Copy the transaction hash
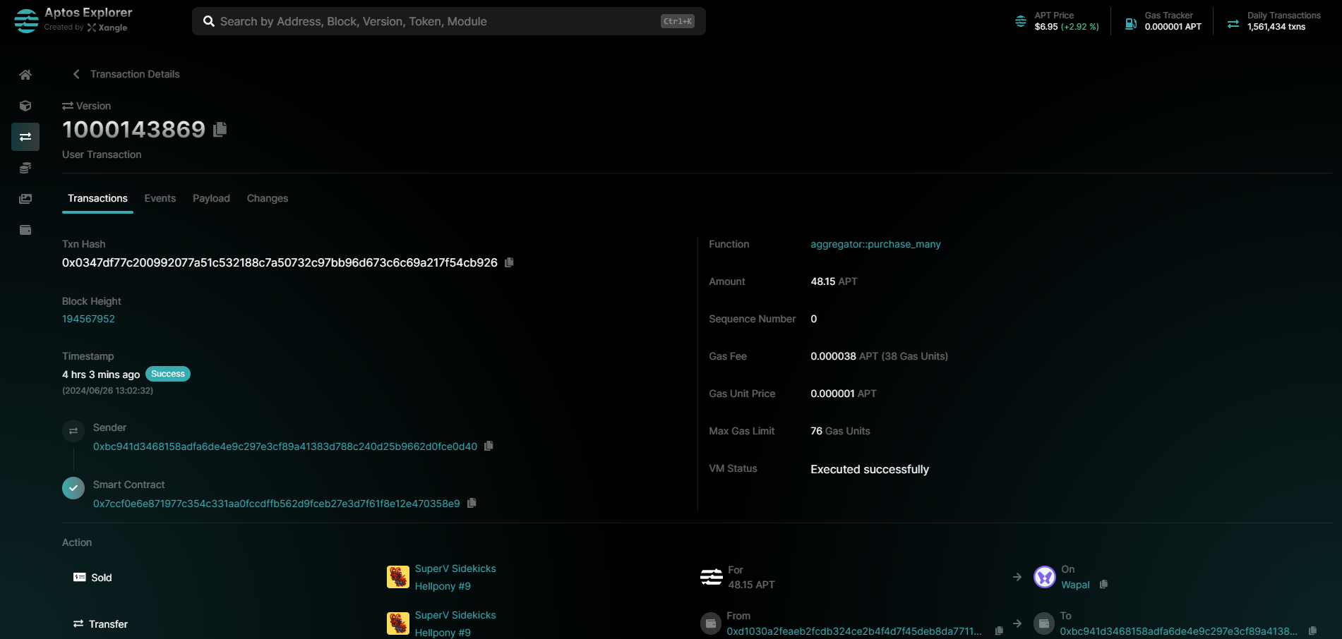The height and width of the screenshot is (639, 1342). coord(509,262)
